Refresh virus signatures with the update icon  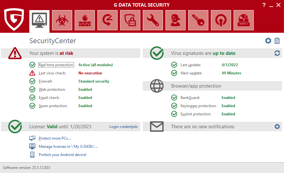(x=277, y=53)
